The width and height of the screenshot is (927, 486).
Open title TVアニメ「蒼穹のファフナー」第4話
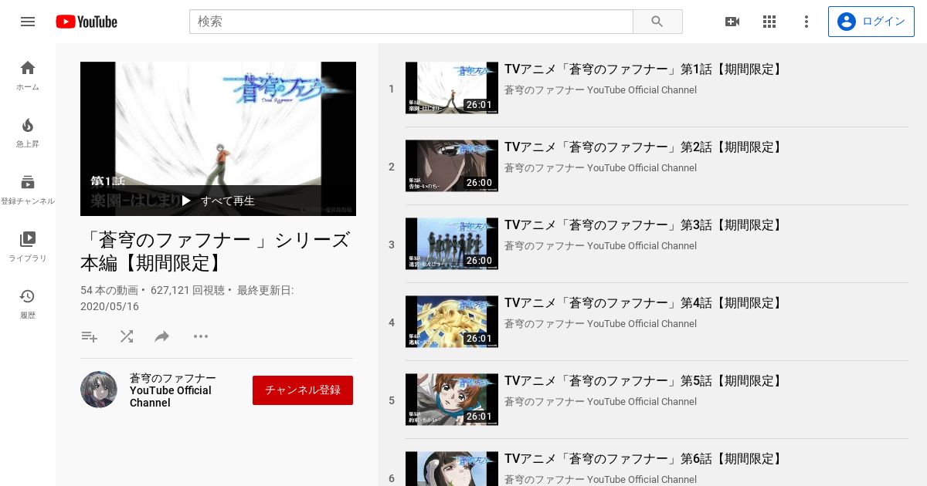click(644, 303)
